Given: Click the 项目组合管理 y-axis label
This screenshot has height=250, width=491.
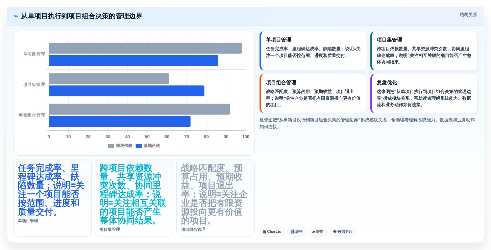Looking at the screenshot, I should point(32,115).
